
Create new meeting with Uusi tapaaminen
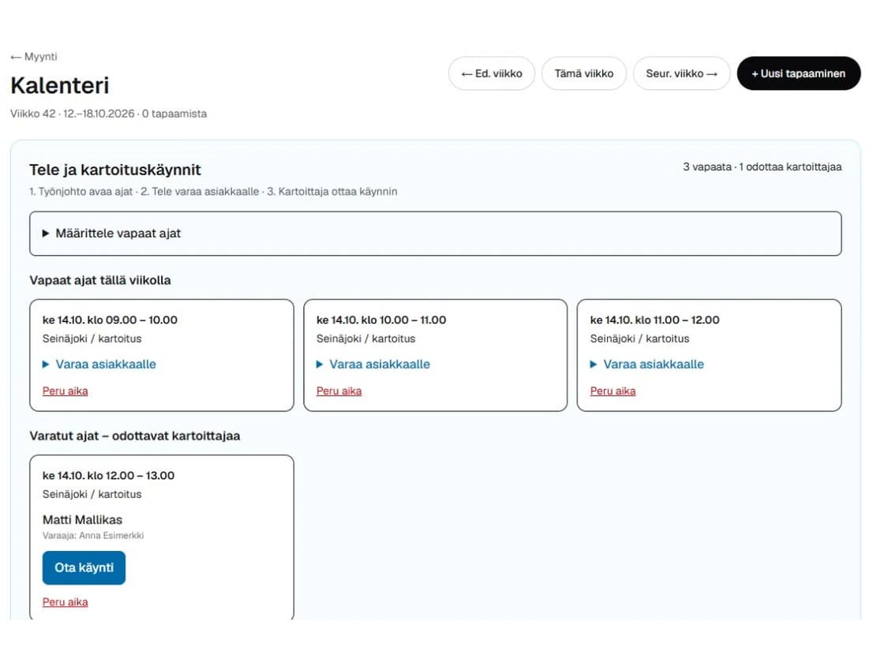point(799,73)
